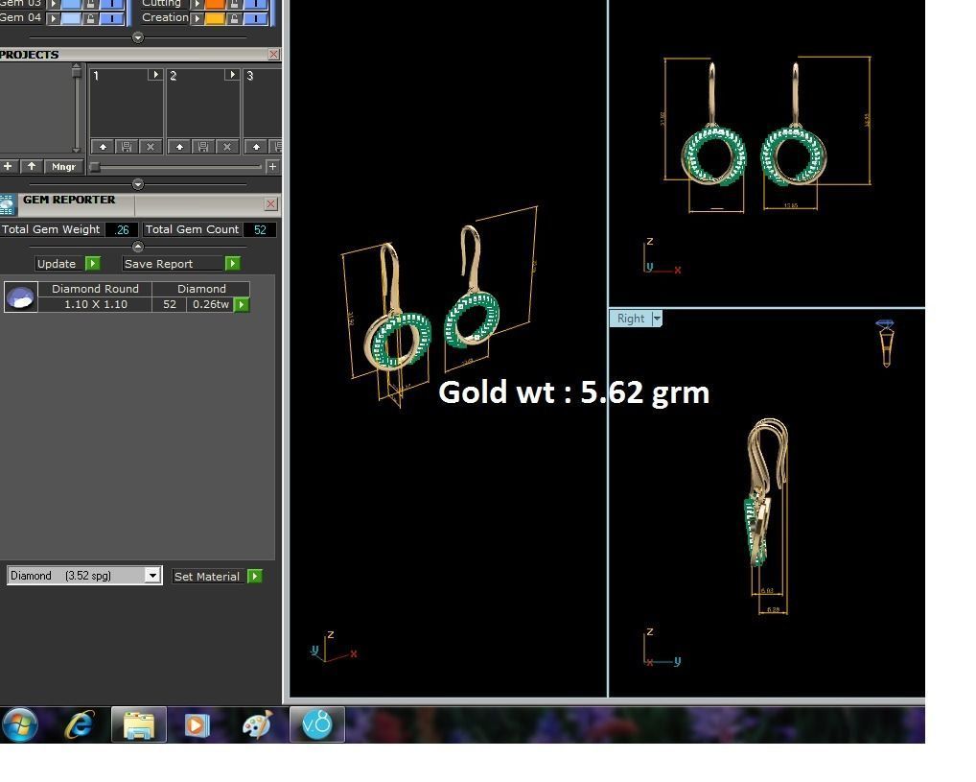Apply Set Material with its green arrow
The height and width of the screenshot is (782, 976).
[255, 576]
